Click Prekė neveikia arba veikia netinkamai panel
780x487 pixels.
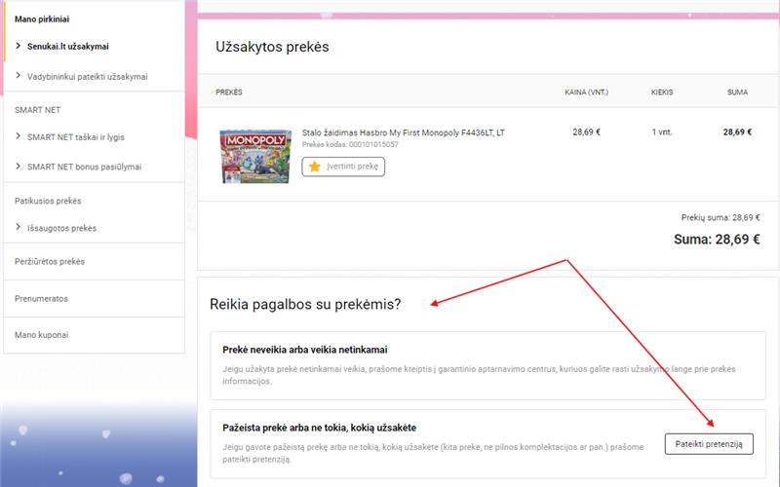click(x=487, y=365)
